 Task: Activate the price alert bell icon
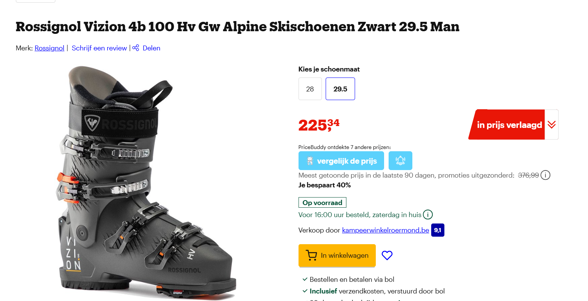(x=400, y=160)
